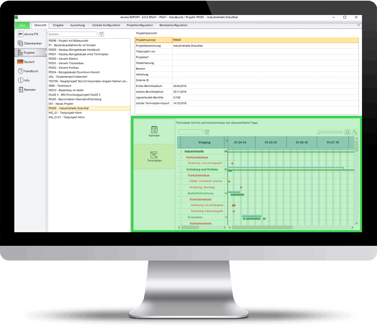This screenshot has width=377, height=327.
Task: Collapse the Industriehalle Gantt row
Action: [182, 151]
